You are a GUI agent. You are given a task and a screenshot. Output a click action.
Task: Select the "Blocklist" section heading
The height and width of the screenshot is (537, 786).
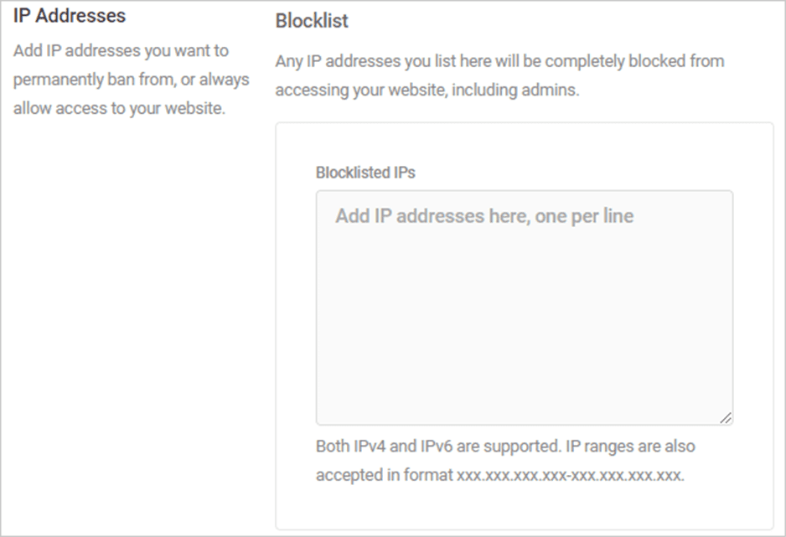click(x=312, y=21)
